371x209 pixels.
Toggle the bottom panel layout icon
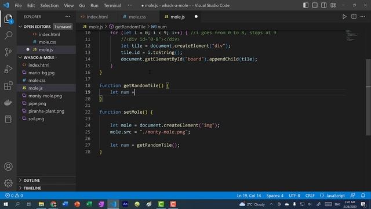(315, 5)
